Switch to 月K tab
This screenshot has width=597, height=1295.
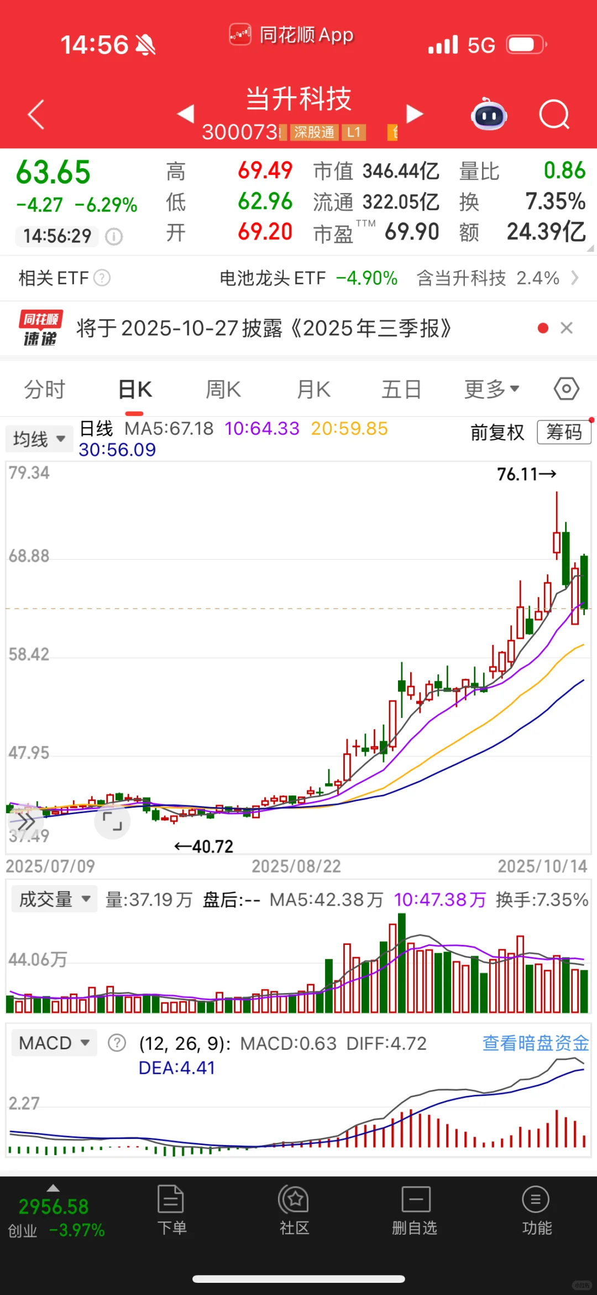pos(313,389)
